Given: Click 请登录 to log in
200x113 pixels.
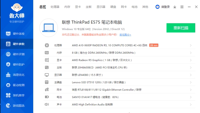Looking at the screenshot, I should point(165,7).
